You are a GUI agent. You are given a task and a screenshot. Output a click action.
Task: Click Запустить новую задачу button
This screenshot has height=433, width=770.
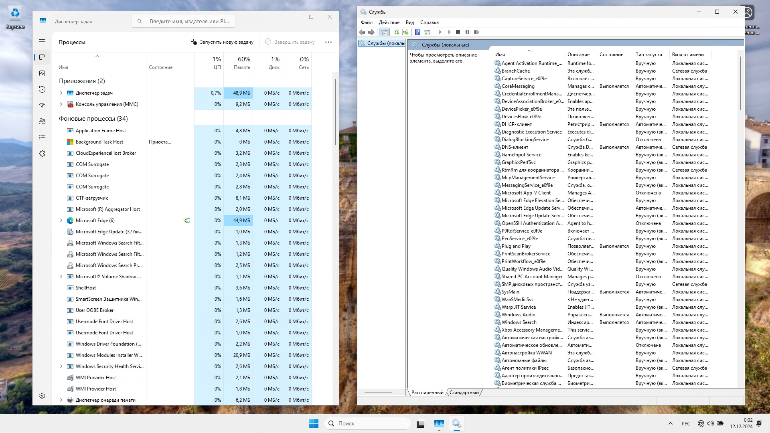click(x=222, y=42)
